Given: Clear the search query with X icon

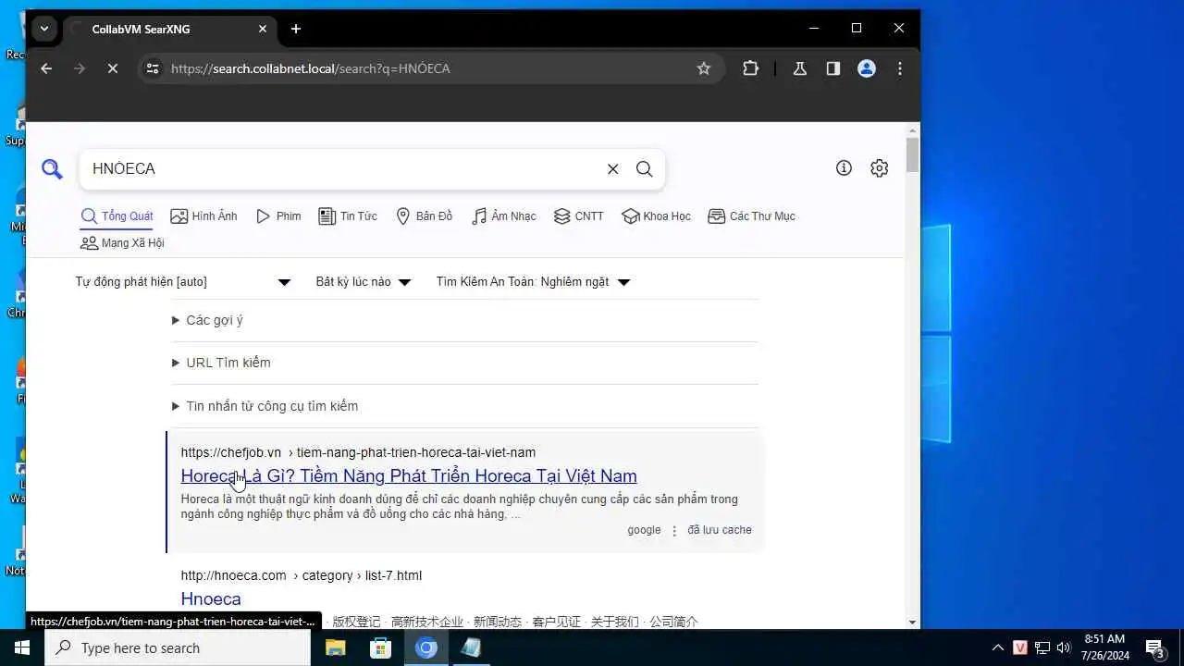Looking at the screenshot, I should pos(612,168).
